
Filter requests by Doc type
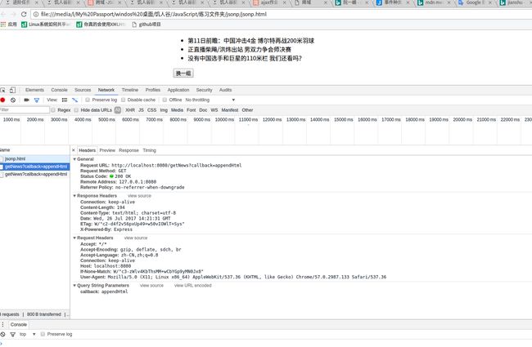click(x=203, y=110)
